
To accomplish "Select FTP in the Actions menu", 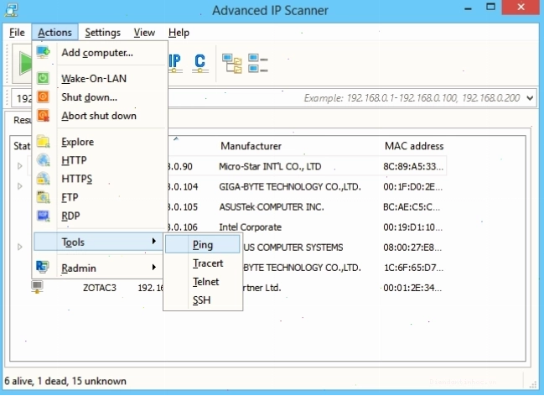I will click(x=100, y=197).
